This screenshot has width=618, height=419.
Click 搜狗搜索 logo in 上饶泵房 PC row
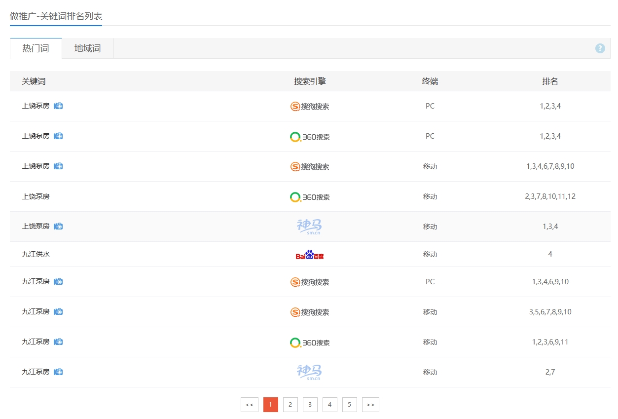point(310,106)
